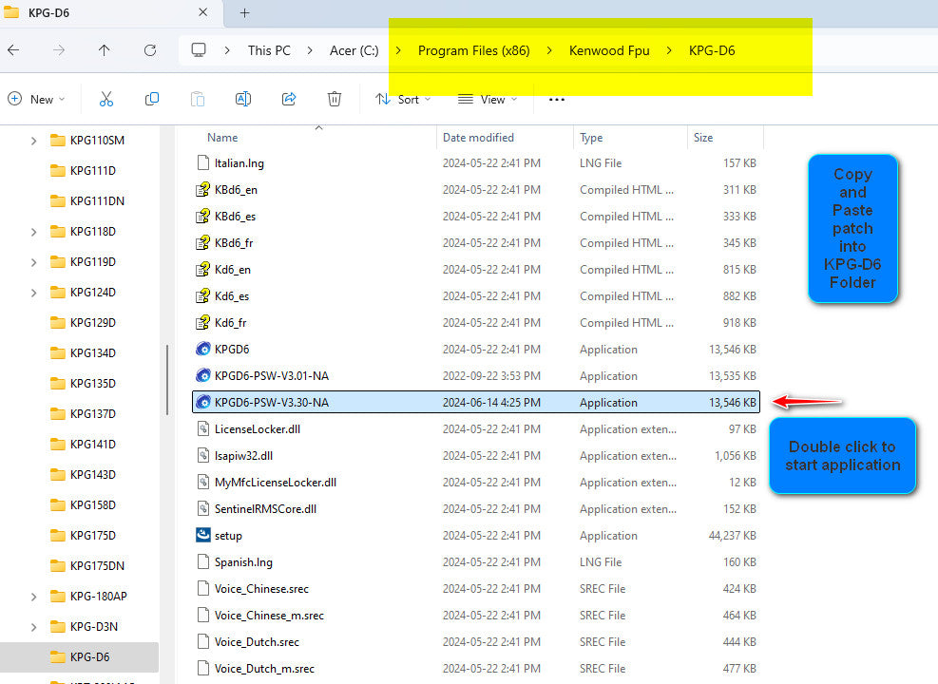The image size is (938, 684).
Task: Click the Delete trash icon
Action: (335, 99)
